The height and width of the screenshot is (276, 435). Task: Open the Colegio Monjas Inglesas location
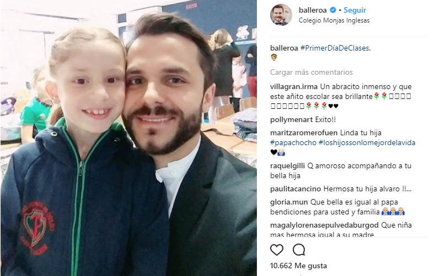[x=334, y=20]
